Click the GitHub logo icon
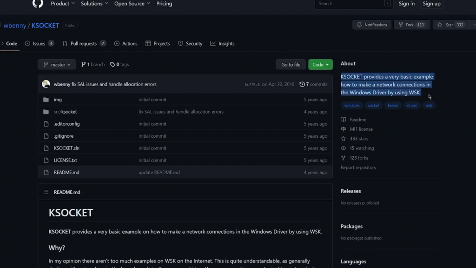The image size is (476, 268). (x=38, y=4)
